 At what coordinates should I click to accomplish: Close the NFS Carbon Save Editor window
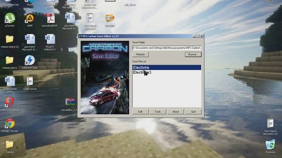tap(202, 36)
